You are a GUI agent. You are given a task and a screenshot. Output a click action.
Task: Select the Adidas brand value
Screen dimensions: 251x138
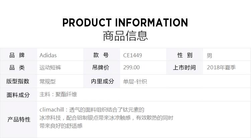point(48,55)
